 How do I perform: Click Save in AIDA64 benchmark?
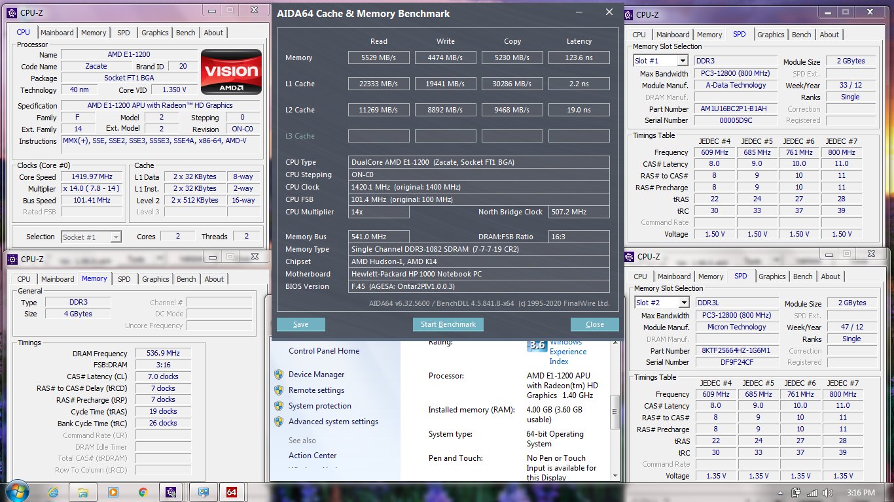coord(301,324)
